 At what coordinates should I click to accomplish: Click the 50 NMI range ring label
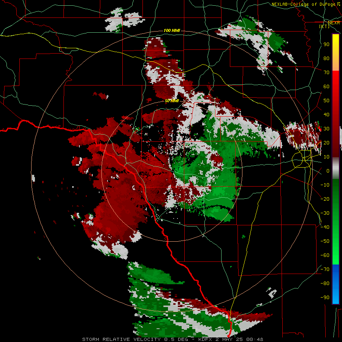pyautogui.click(x=172, y=101)
